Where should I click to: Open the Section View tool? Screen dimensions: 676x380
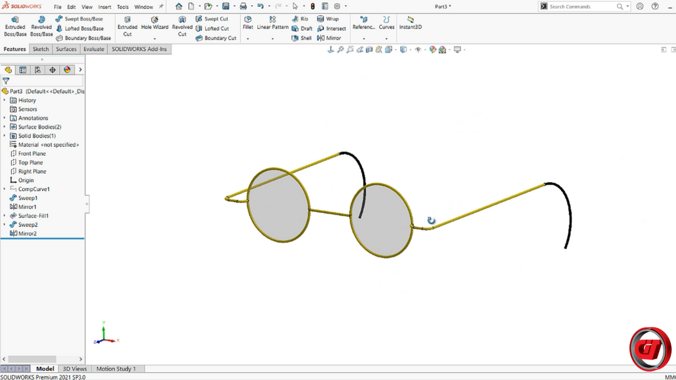[x=370, y=50]
